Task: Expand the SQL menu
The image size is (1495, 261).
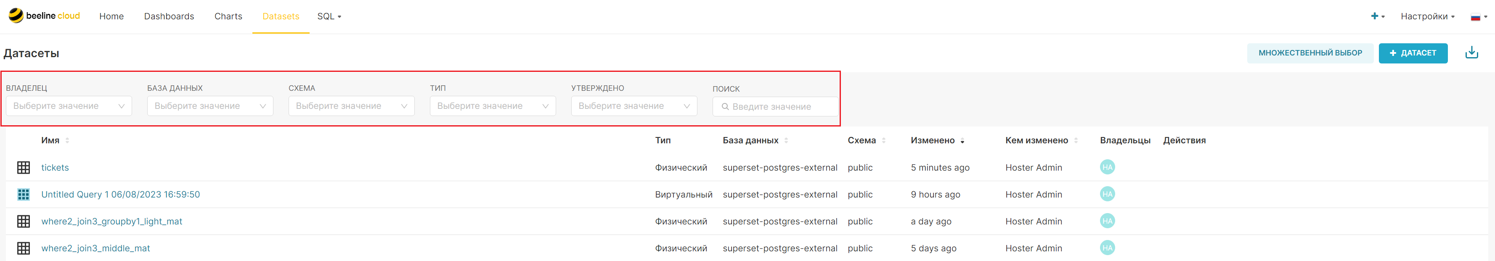Action: click(329, 16)
